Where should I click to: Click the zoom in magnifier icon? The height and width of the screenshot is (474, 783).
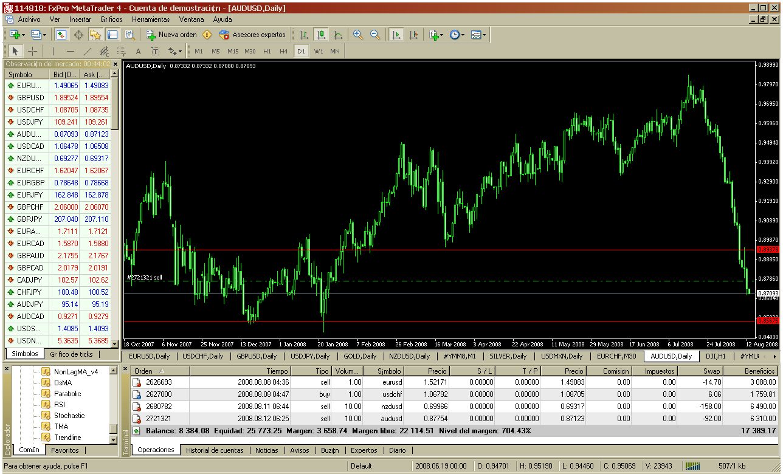pos(358,35)
